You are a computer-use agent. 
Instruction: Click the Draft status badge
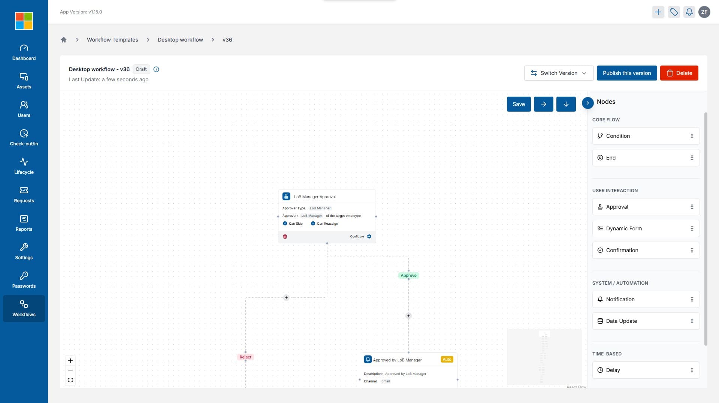[141, 69]
